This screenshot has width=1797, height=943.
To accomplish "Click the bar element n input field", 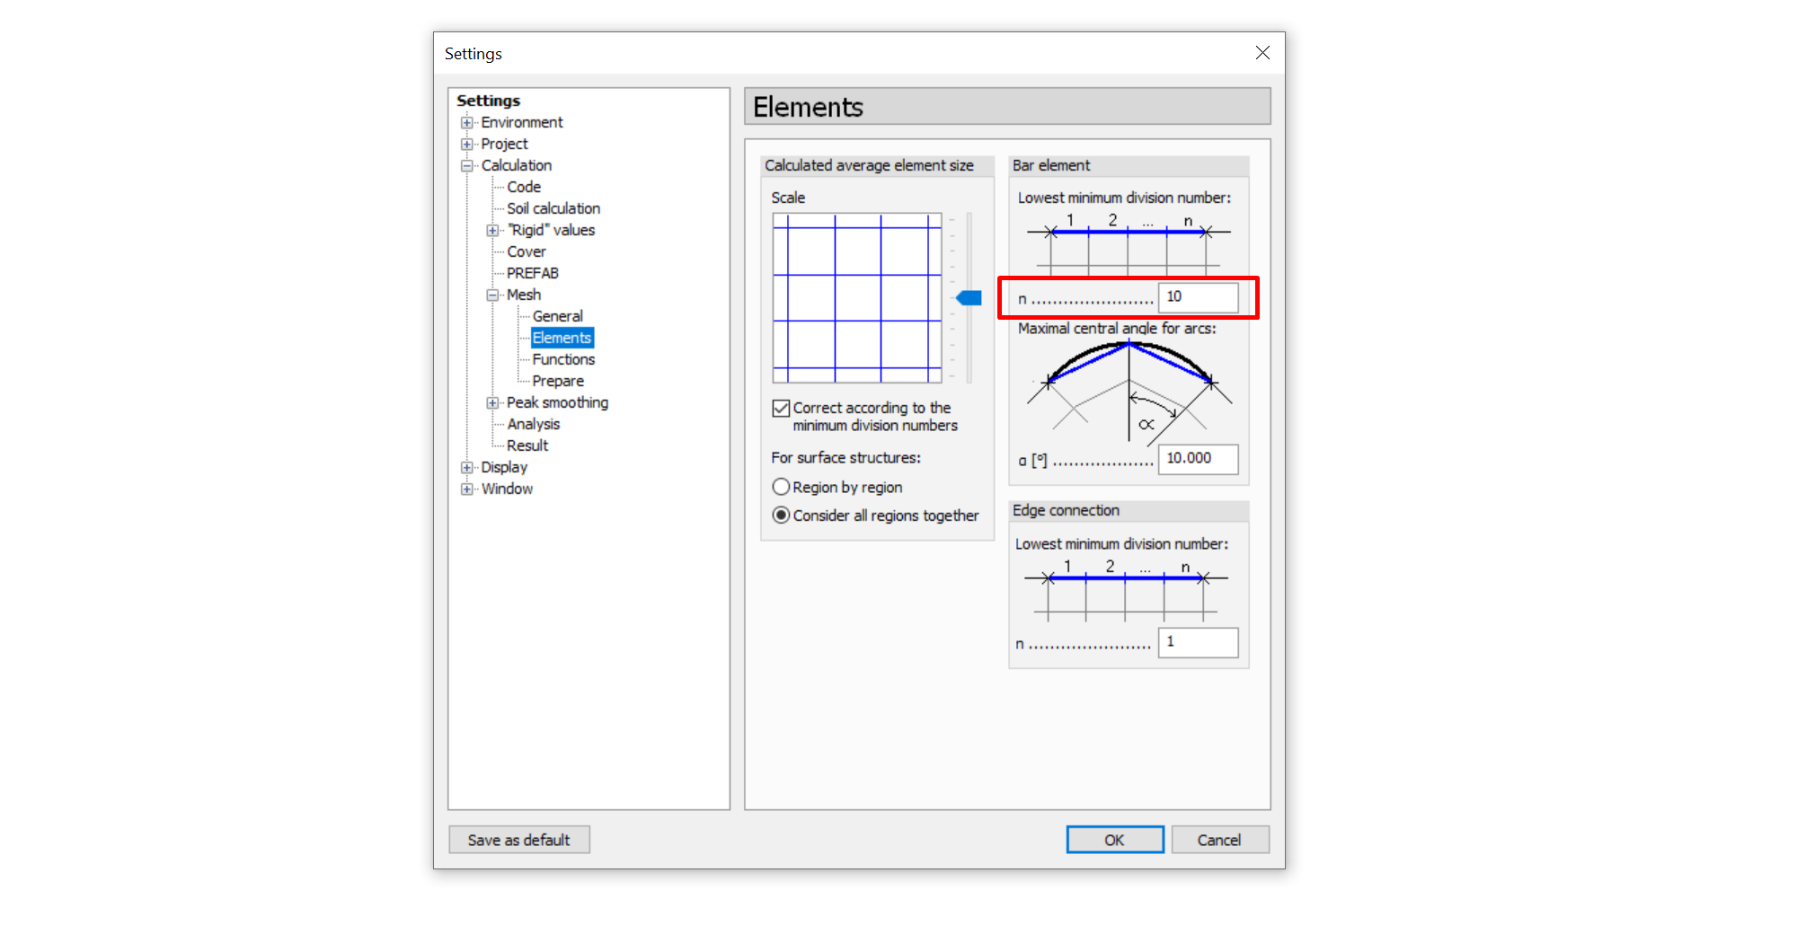I will 1198,297.
